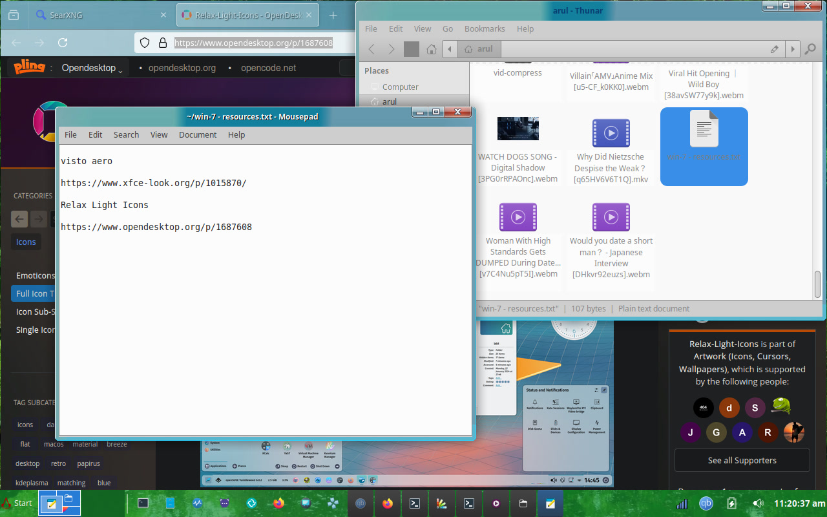Open search in Thunar via magnifier icon

coord(810,48)
